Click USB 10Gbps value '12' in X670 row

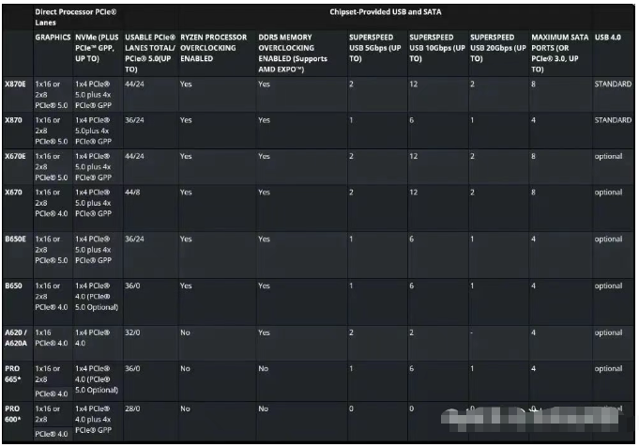click(414, 193)
